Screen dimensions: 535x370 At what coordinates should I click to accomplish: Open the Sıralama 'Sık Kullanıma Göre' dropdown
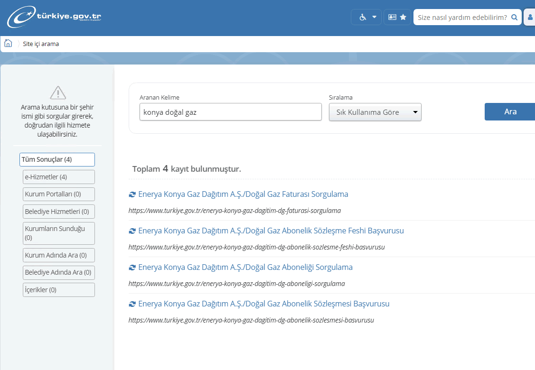click(375, 112)
